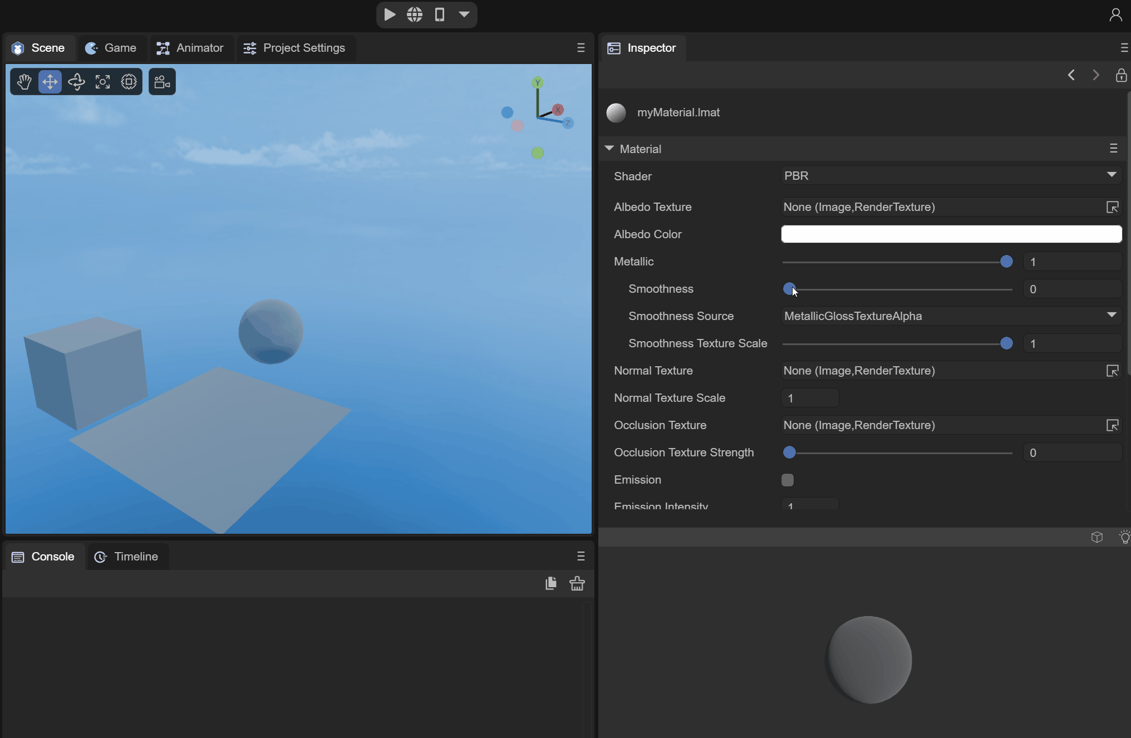The image size is (1131, 738).
Task: Select the rotate tool in scene toolbar
Action: [76, 82]
